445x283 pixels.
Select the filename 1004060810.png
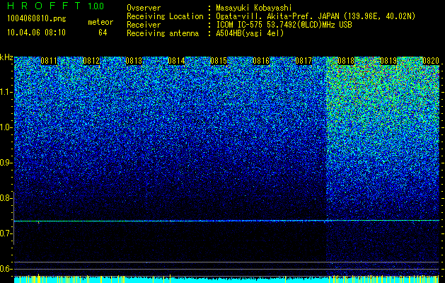point(37,19)
